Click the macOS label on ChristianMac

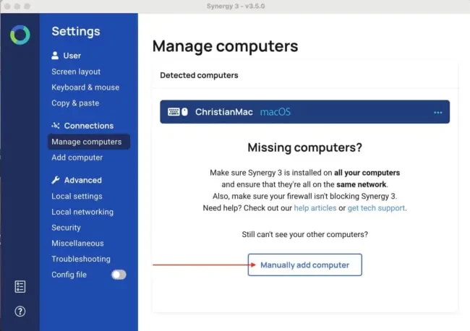[275, 112]
